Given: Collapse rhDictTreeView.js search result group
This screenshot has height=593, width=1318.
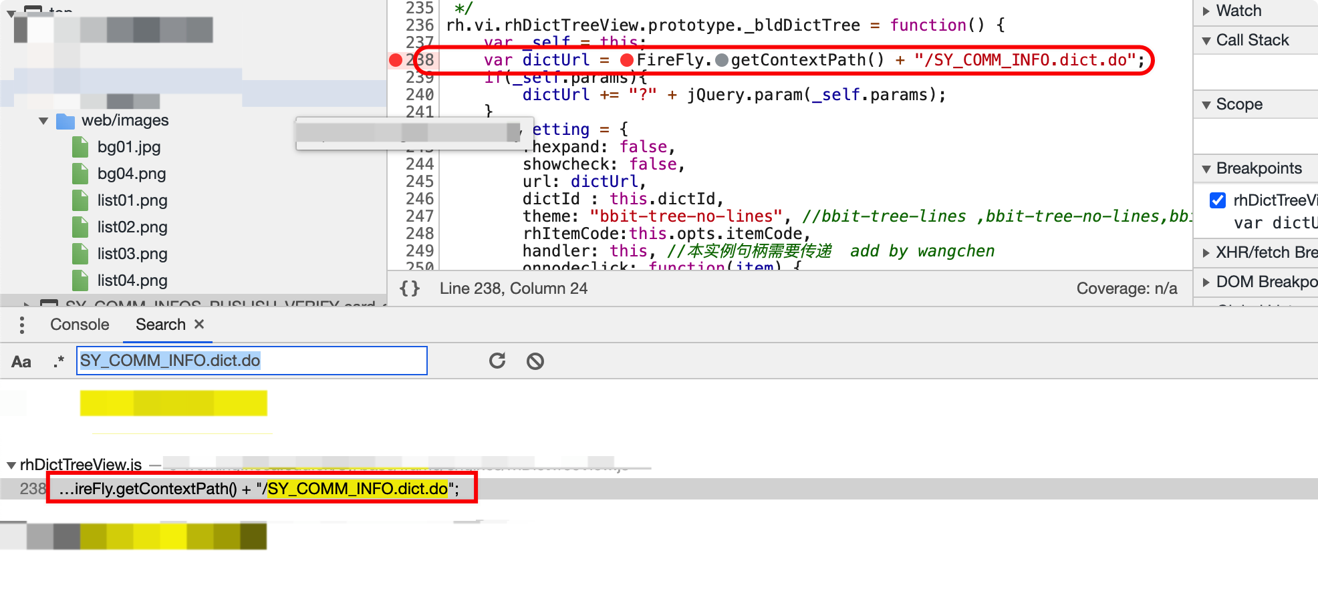Looking at the screenshot, I should tap(11, 465).
